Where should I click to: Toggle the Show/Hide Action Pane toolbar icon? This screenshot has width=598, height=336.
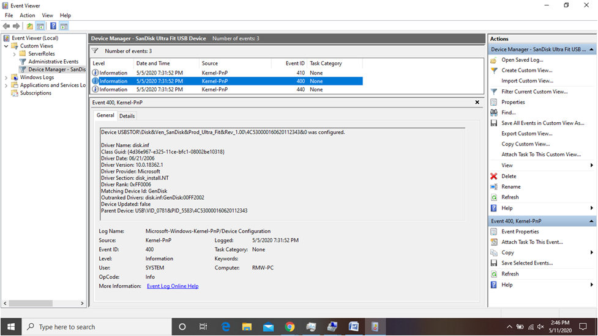64,26
